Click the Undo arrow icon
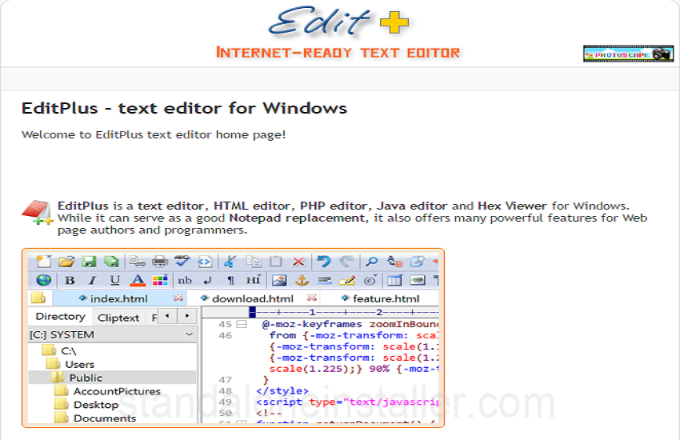The height and width of the screenshot is (440, 680). pos(324,262)
